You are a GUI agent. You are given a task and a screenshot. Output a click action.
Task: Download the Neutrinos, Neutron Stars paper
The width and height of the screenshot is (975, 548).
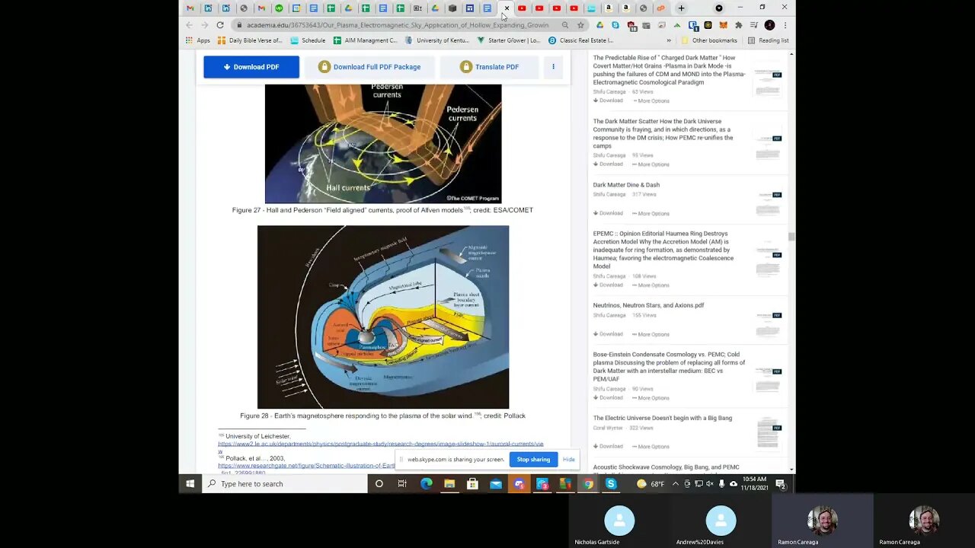click(x=608, y=334)
